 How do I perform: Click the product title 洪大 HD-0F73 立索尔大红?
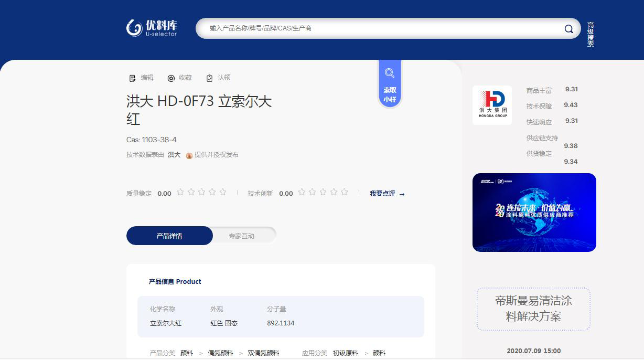click(x=199, y=110)
